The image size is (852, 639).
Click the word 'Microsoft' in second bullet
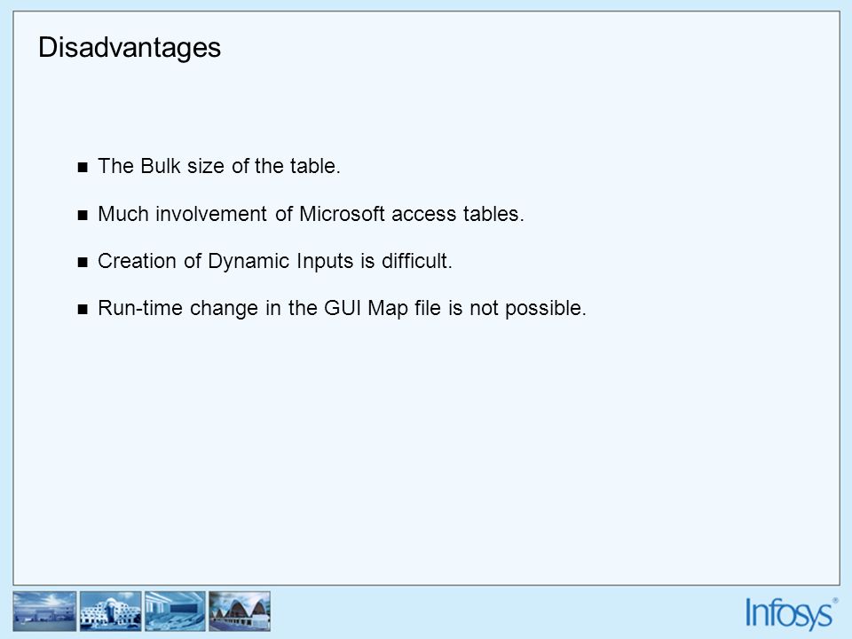click(x=343, y=214)
